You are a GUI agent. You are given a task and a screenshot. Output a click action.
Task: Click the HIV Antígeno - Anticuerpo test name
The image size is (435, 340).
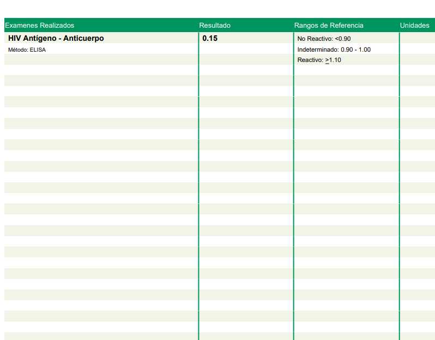56,39
